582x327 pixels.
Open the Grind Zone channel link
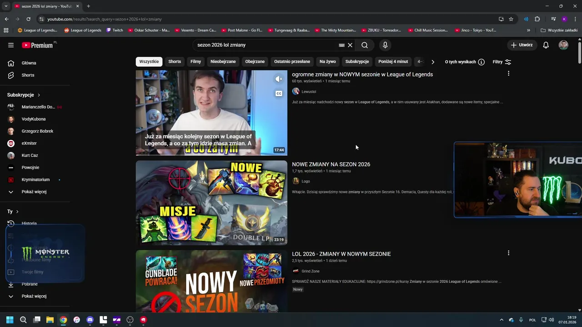tap(311, 271)
